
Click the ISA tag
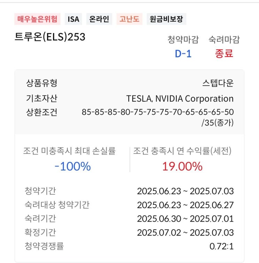[74, 19]
